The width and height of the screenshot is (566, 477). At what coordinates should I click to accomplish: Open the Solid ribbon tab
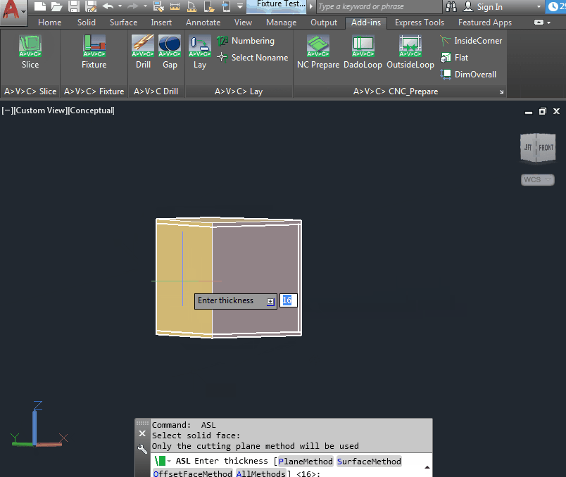coord(87,23)
